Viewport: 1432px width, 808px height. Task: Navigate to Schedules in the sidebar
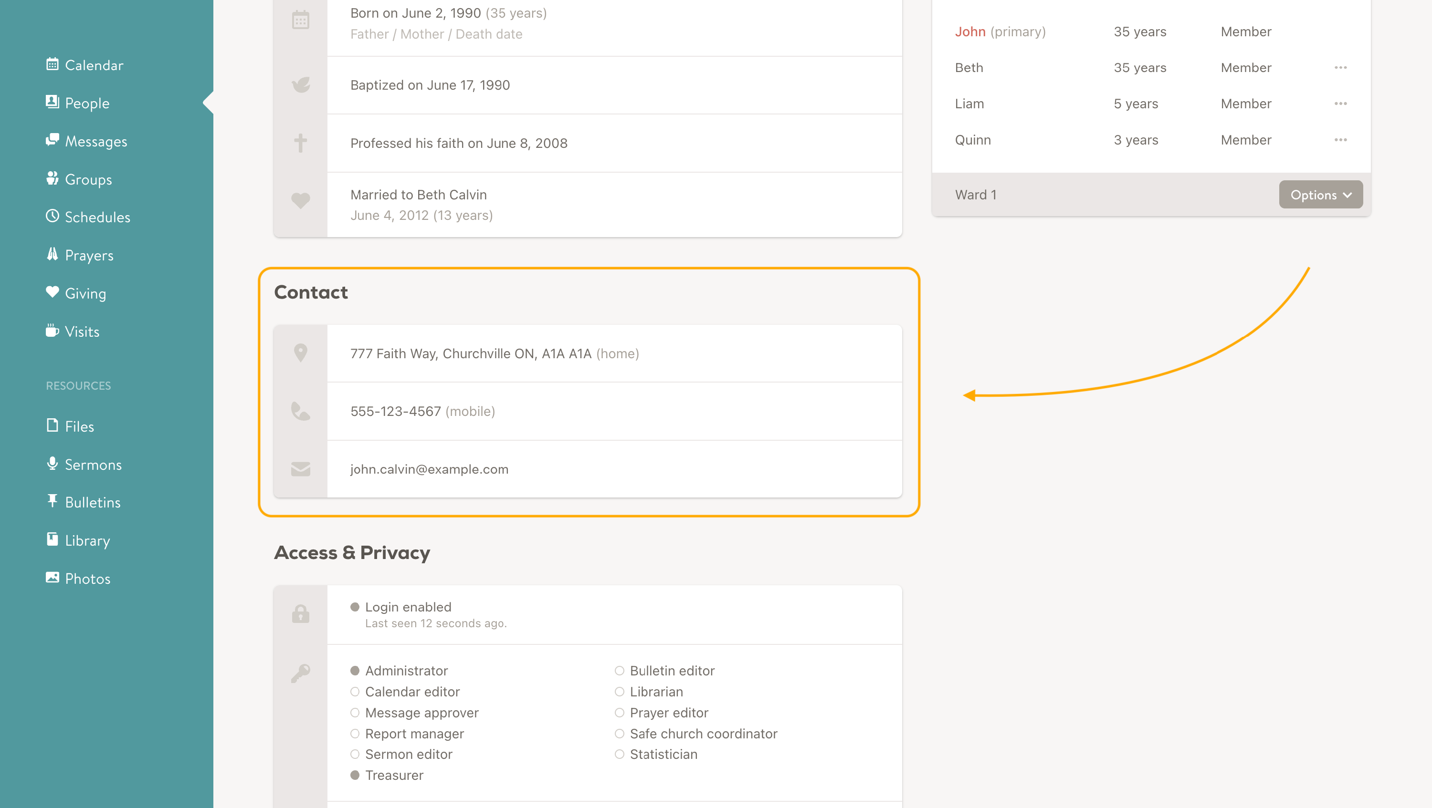click(x=97, y=217)
